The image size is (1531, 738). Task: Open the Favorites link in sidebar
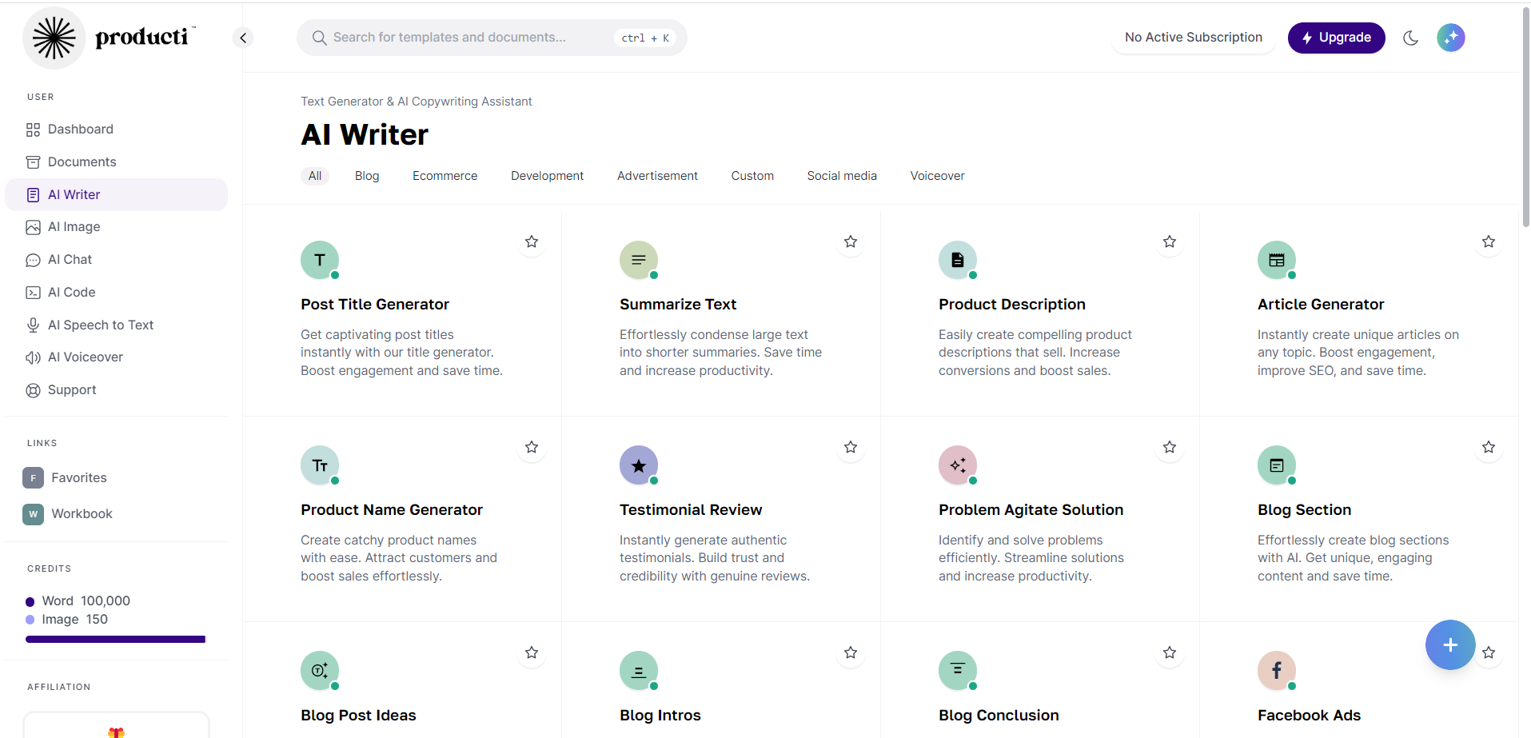tap(78, 478)
